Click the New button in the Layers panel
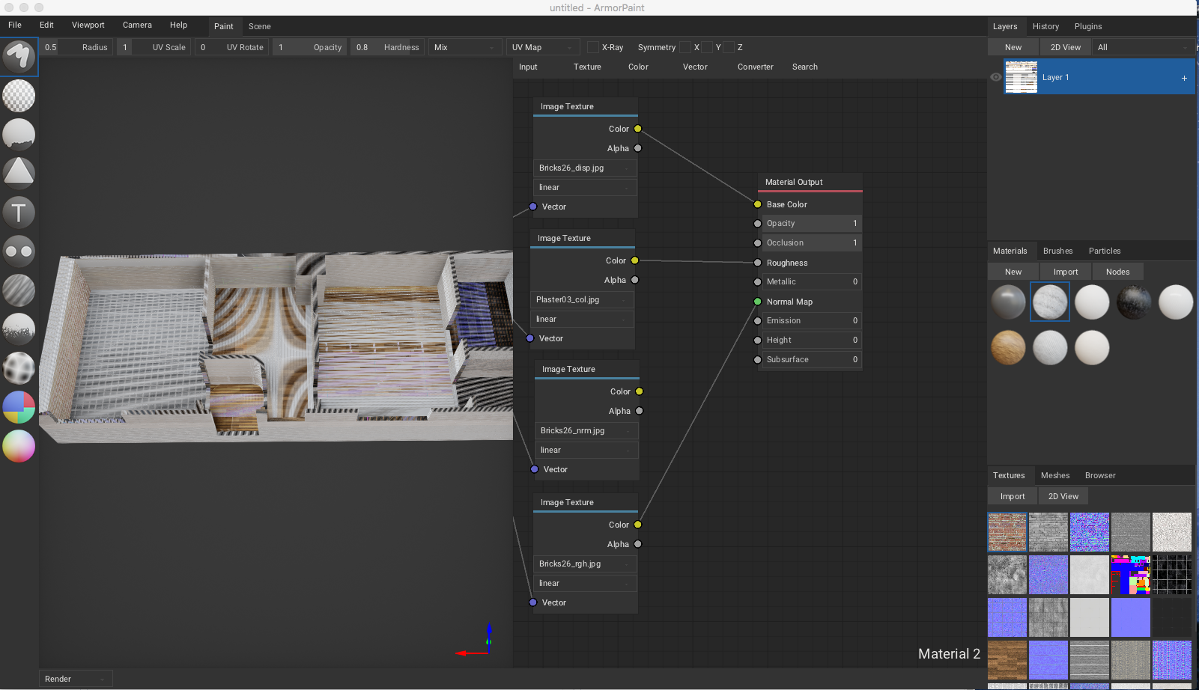Image resolution: width=1199 pixels, height=690 pixels. click(x=1012, y=46)
